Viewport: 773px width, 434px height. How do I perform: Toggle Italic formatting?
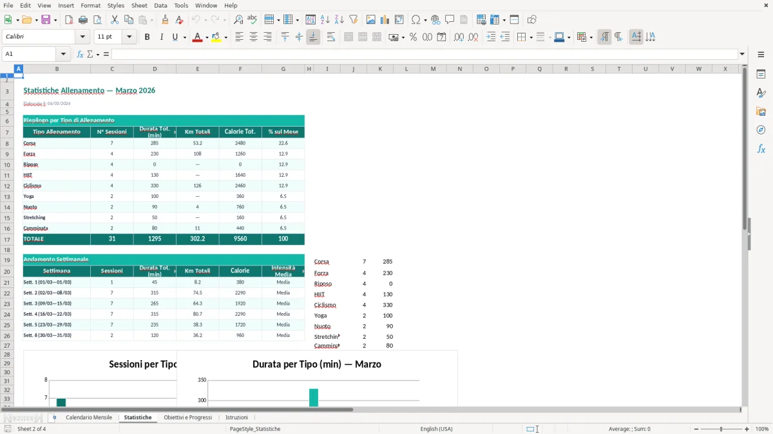161,37
